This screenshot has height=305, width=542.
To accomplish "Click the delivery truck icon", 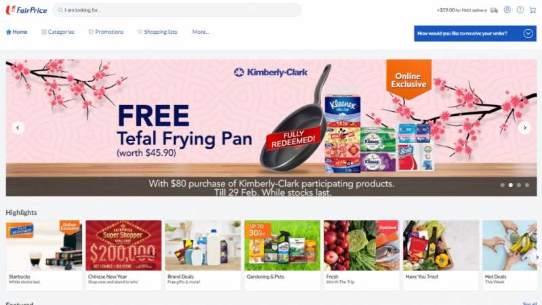I will pos(494,10).
